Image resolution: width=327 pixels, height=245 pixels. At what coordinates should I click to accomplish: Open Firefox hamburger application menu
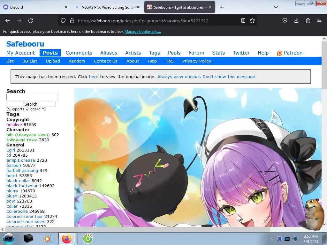pyautogui.click(x=319, y=20)
